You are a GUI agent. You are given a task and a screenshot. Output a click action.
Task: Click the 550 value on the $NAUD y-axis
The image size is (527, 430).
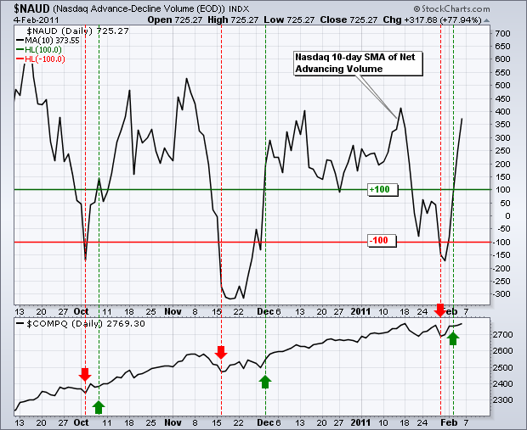click(x=502, y=72)
